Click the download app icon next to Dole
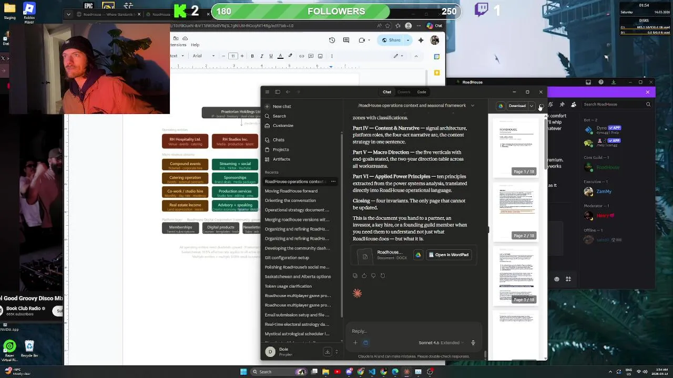The height and width of the screenshot is (378, 673). pos(328,352)
